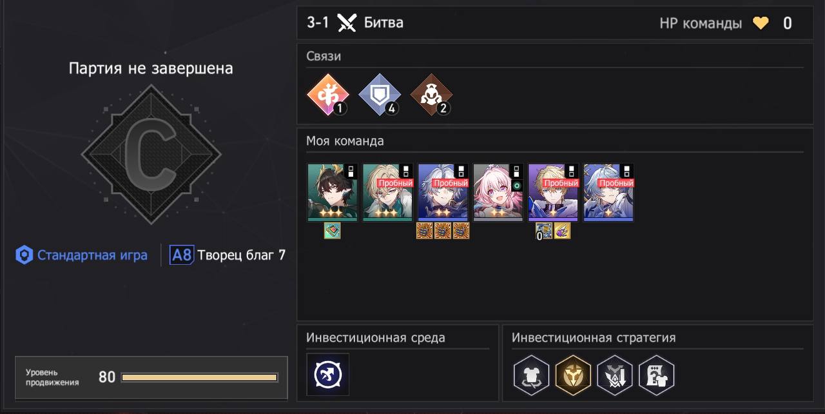
Task: Open the A8 Творец благ 7 difficulty
Action: pos(227,255)
